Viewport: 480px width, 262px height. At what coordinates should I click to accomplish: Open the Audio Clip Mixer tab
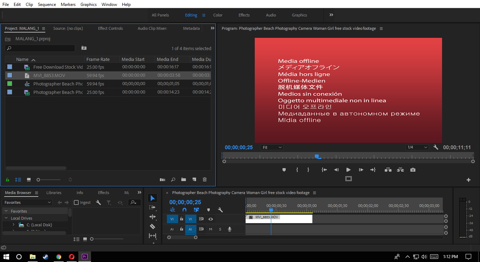(153, 28)
